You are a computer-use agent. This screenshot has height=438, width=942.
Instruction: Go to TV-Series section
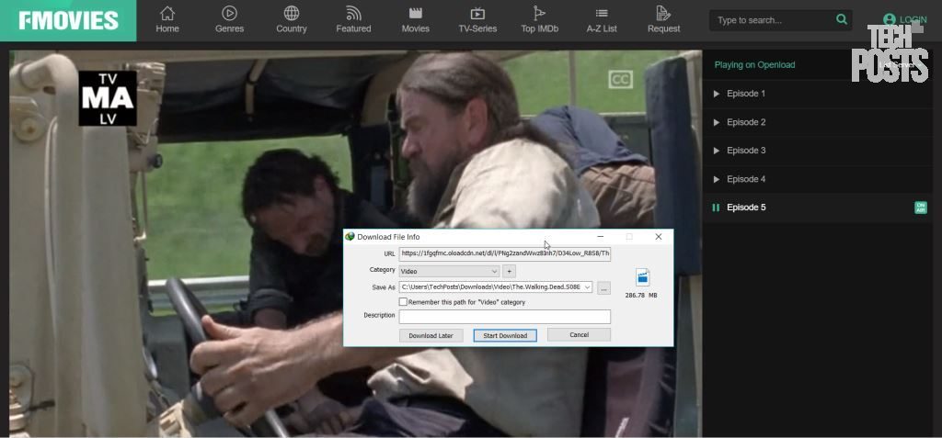point(477,20)
